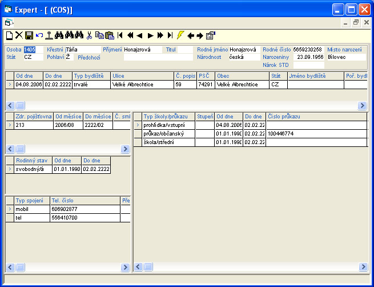Click the yellow lightning bolt icon
The image size is (374, 287).
pyautogui.click(x=180, y=35)
